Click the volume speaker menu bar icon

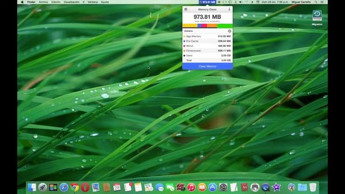pyautogui.click(x=241, y=2)
